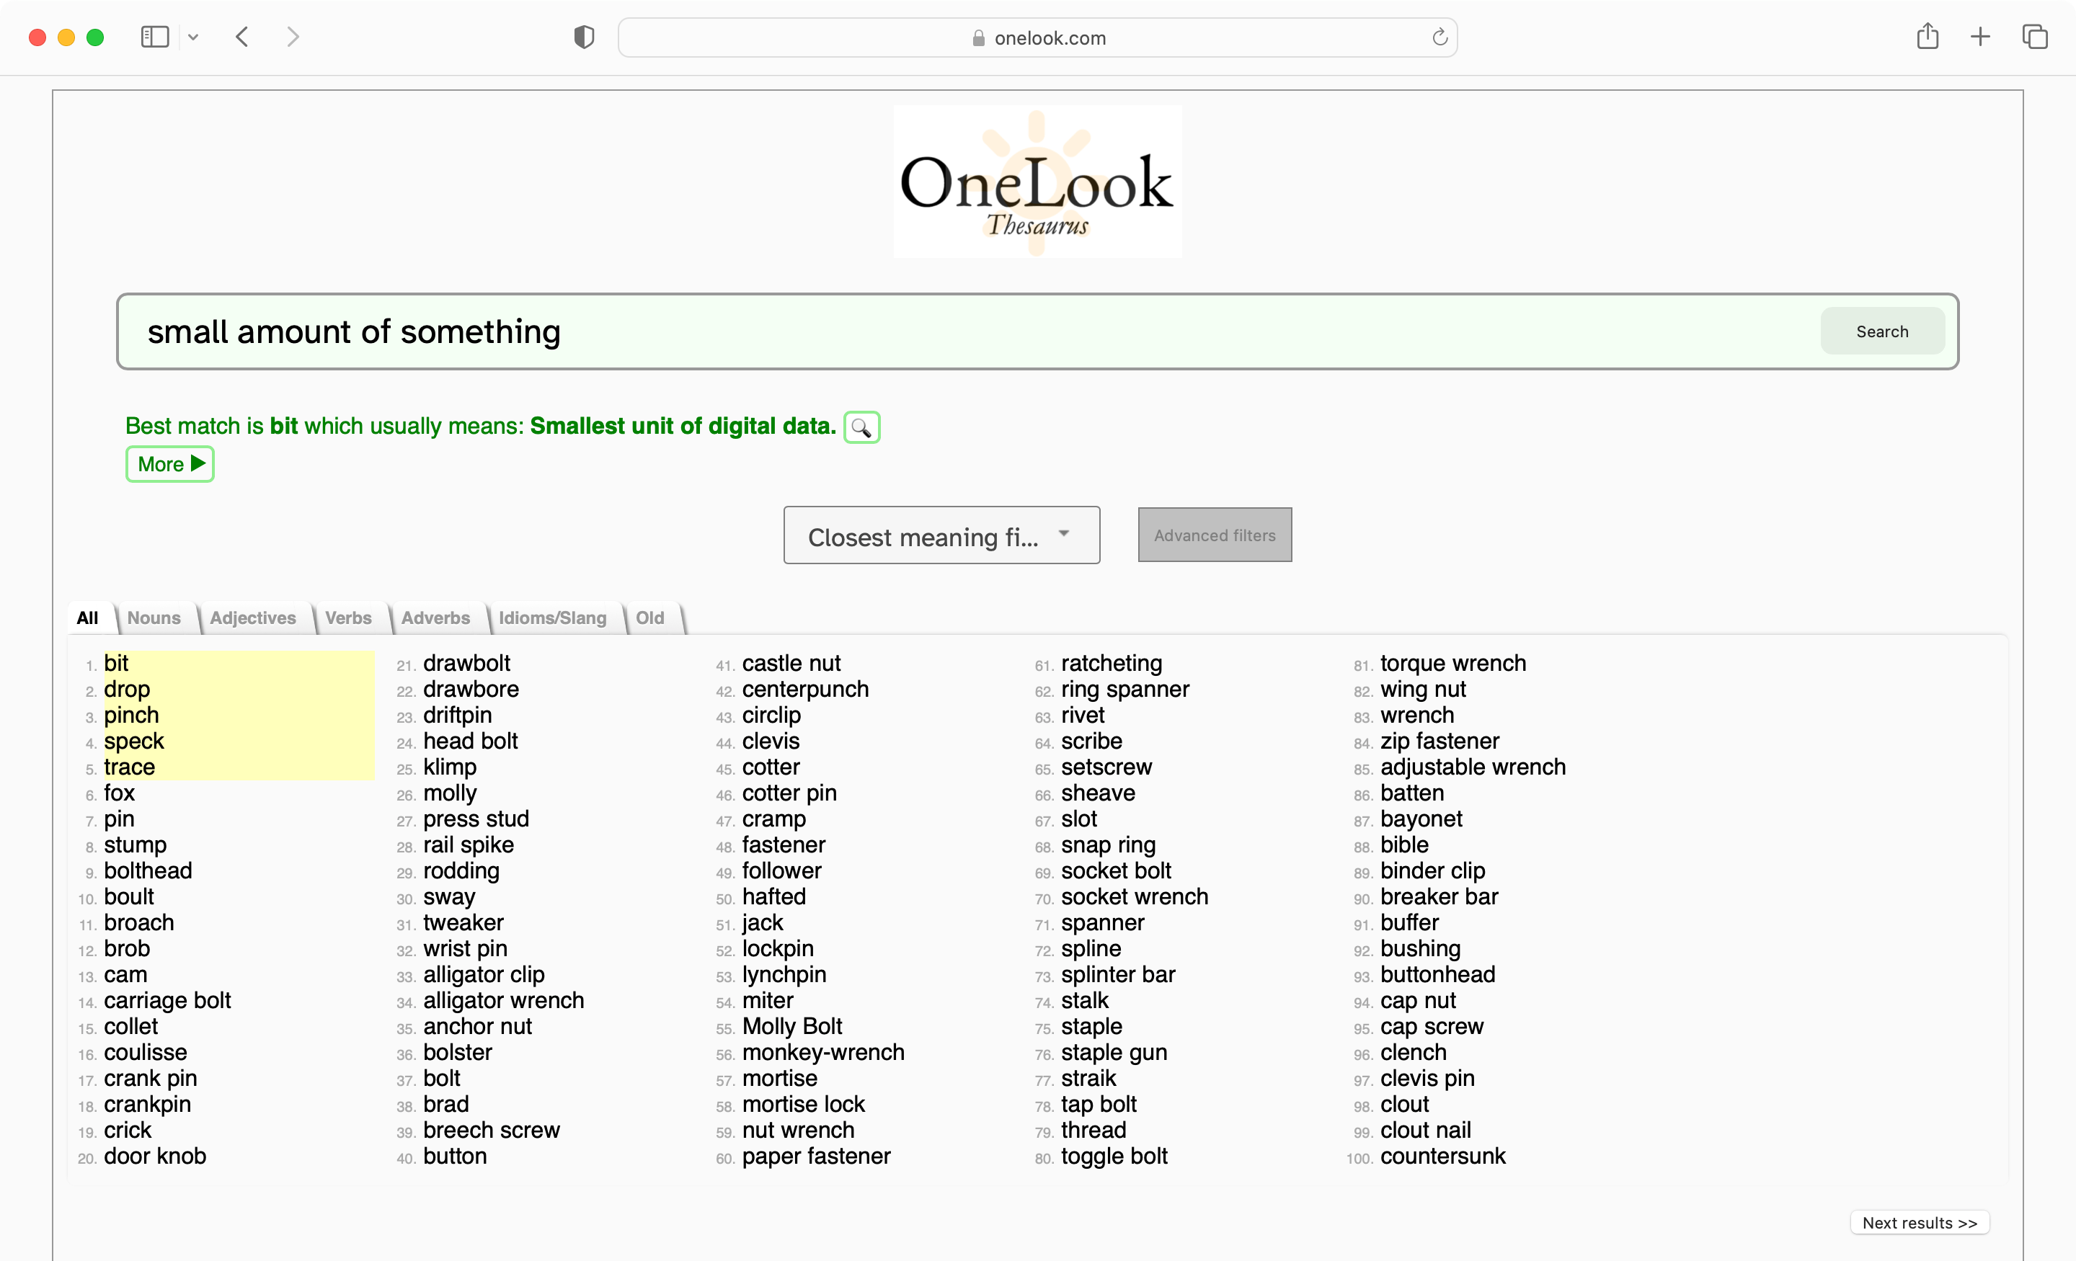Click the Advanced filters button
Image resolution: width=2076 pixels, height=1261 pixels.
click(x=1213, y=535)
